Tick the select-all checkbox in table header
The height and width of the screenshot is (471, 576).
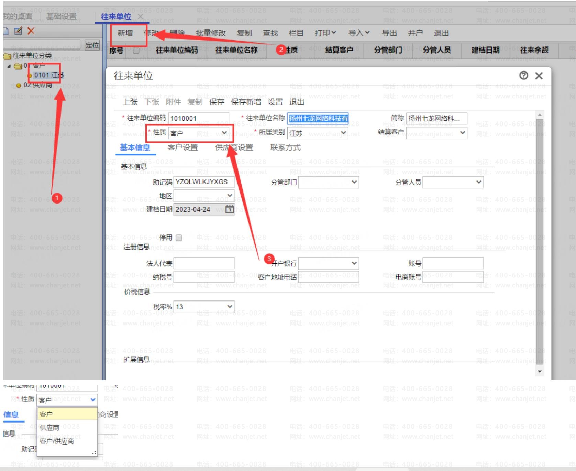[x=136, y=50]
